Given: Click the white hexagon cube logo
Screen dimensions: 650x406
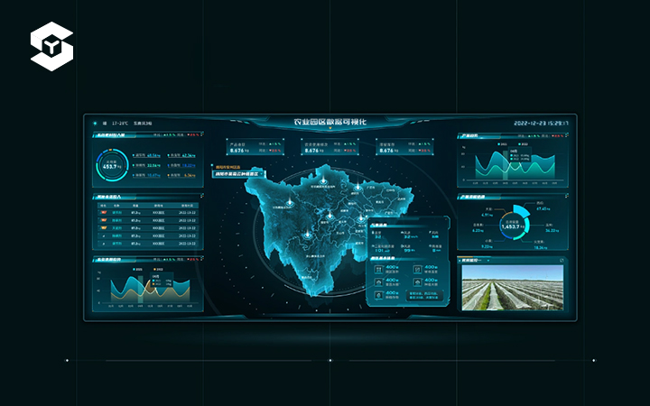Looking at the screenshot, I should (x=51, y=47).
